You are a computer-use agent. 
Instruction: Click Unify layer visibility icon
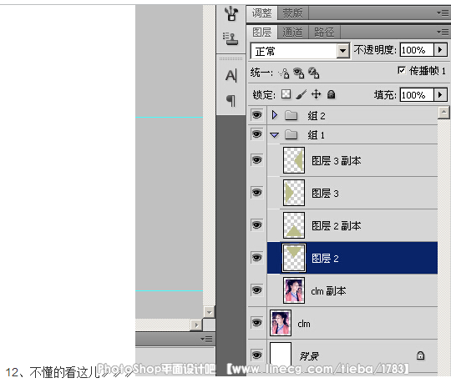point(298,73)
